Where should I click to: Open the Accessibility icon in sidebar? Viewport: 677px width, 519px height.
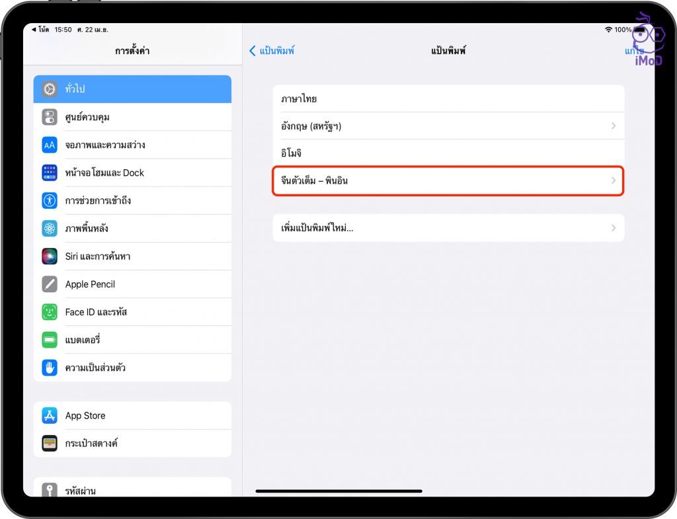click(x=49, y=200)
